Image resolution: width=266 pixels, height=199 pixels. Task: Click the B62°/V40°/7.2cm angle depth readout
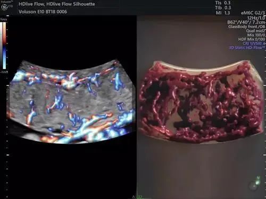point(246,22)
